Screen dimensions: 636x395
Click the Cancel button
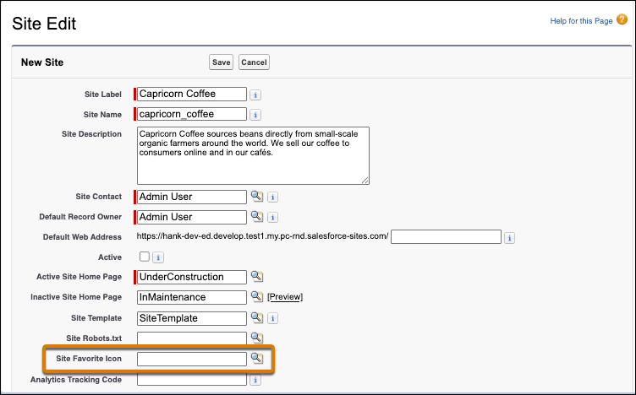[x=254, y=62]
